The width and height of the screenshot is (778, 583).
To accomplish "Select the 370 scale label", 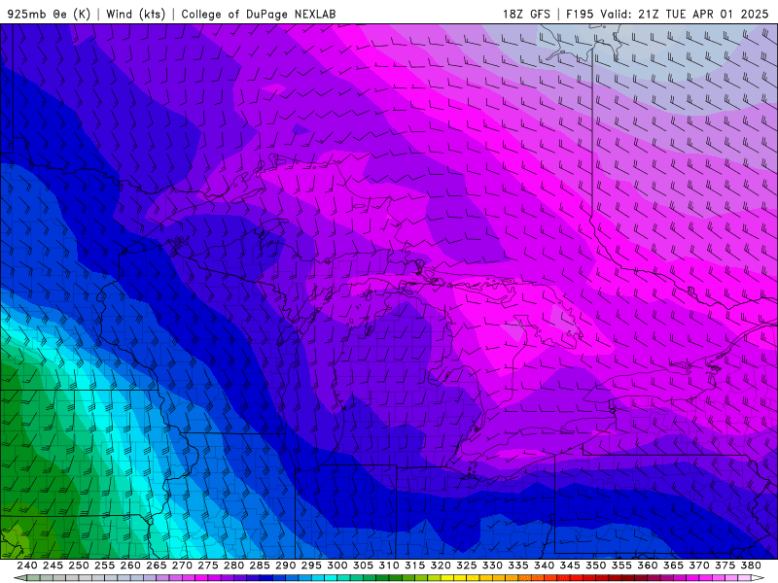I will pyautogui.click(x=699, y=566).
